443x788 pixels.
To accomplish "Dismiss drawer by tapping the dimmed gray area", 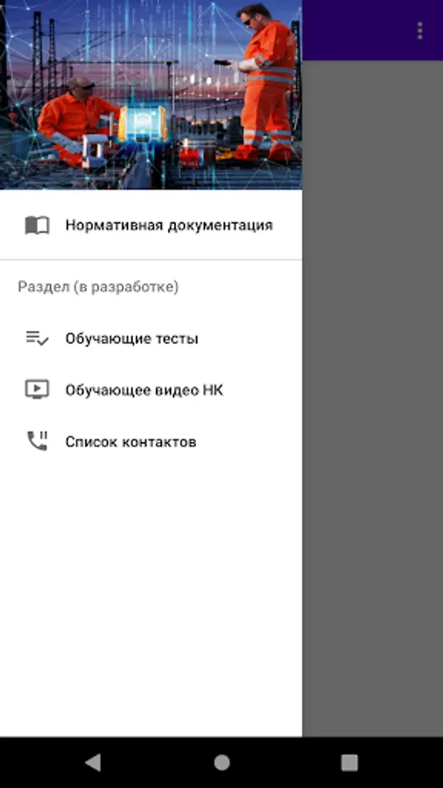I will [373, 398].
